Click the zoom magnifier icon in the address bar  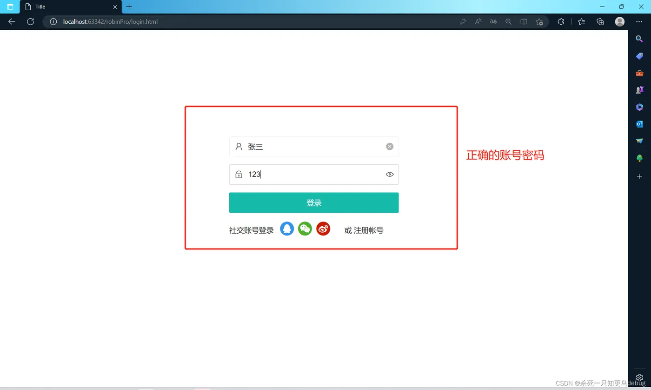tap(509, 21)
